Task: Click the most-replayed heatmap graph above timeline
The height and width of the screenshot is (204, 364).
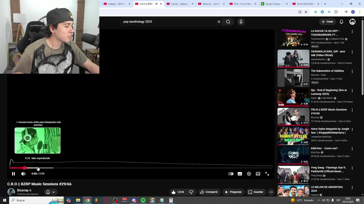Action: 141,163
